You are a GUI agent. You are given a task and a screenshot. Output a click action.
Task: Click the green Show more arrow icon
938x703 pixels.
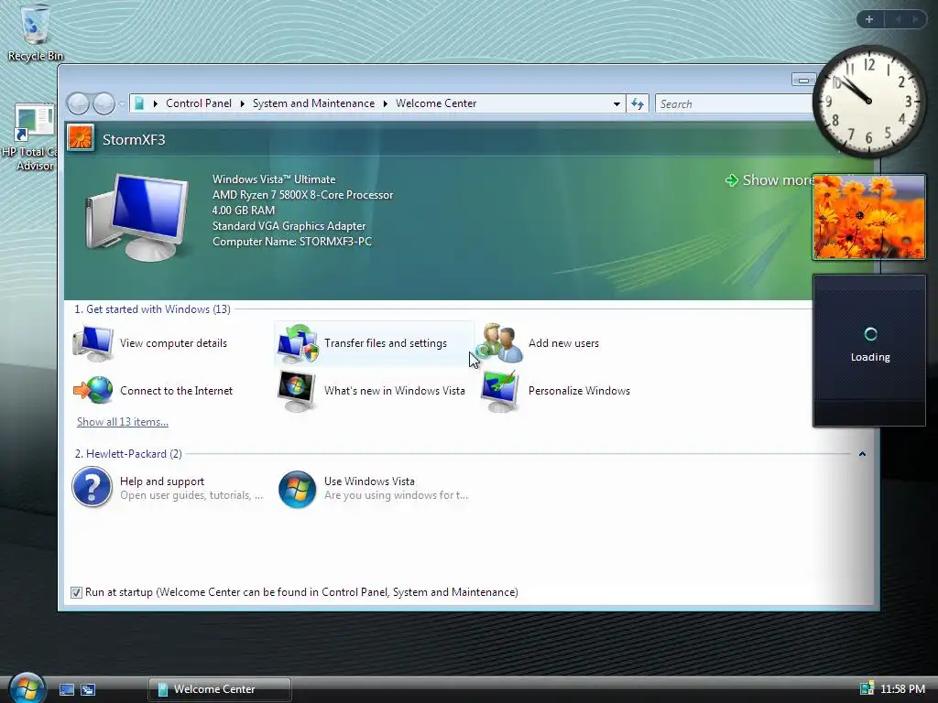(x=731, y=180)
